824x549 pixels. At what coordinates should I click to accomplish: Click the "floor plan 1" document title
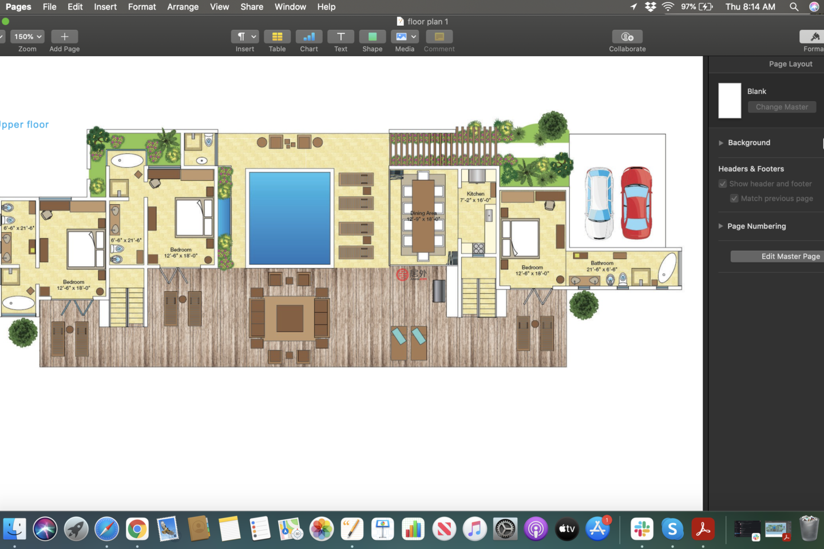427,22
